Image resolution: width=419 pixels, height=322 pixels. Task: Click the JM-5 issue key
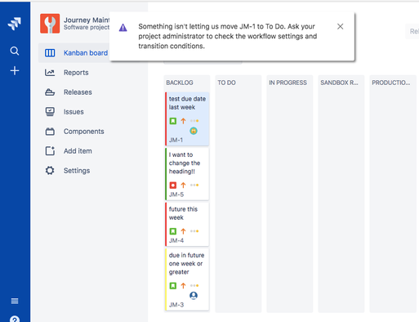click(176, 195)
